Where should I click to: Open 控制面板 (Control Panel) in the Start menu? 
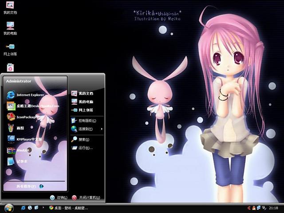point(87,120)
